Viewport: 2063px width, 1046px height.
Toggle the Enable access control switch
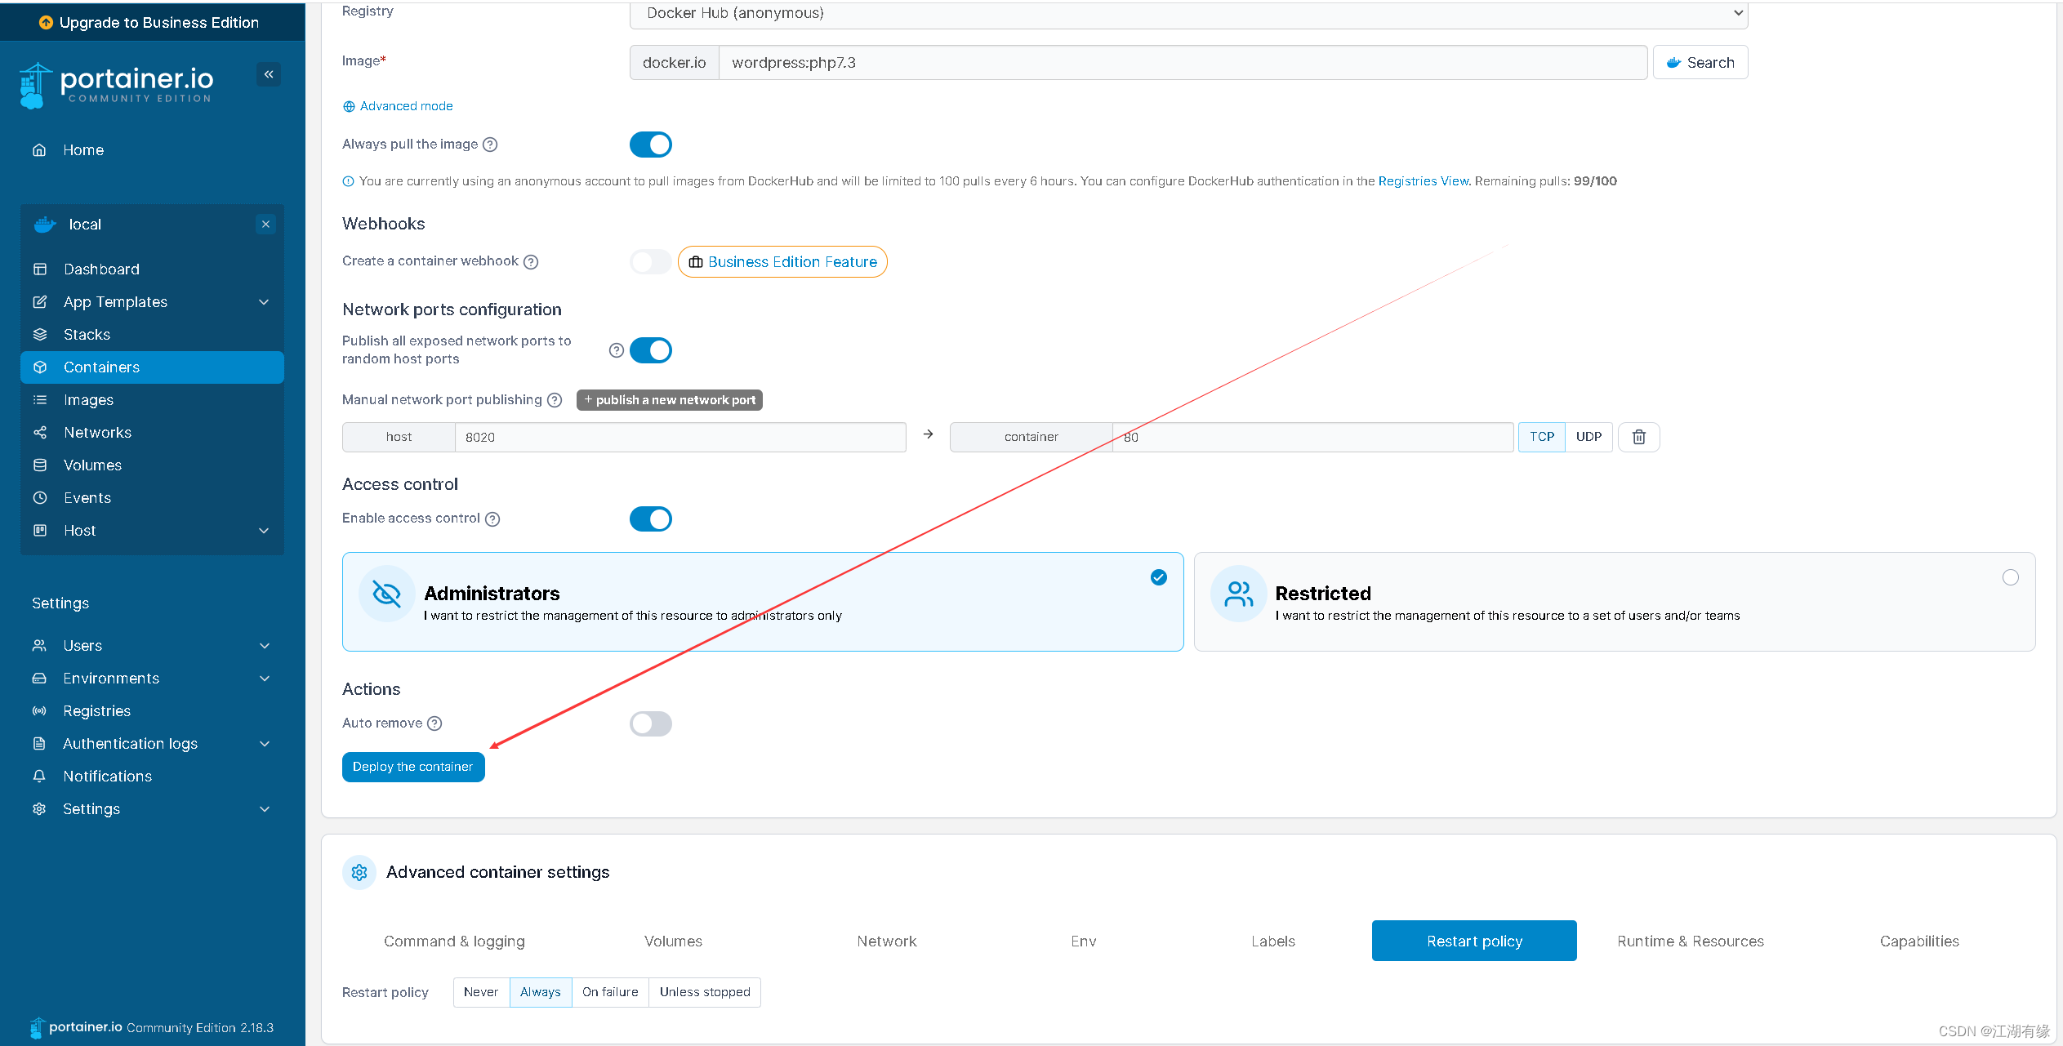point(650,519)
